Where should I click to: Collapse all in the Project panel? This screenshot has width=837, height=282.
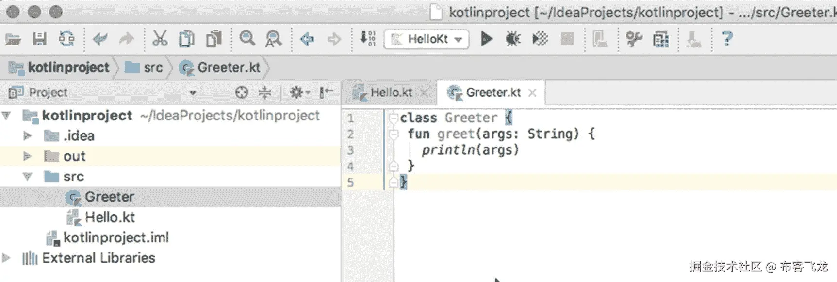point(265,92)
